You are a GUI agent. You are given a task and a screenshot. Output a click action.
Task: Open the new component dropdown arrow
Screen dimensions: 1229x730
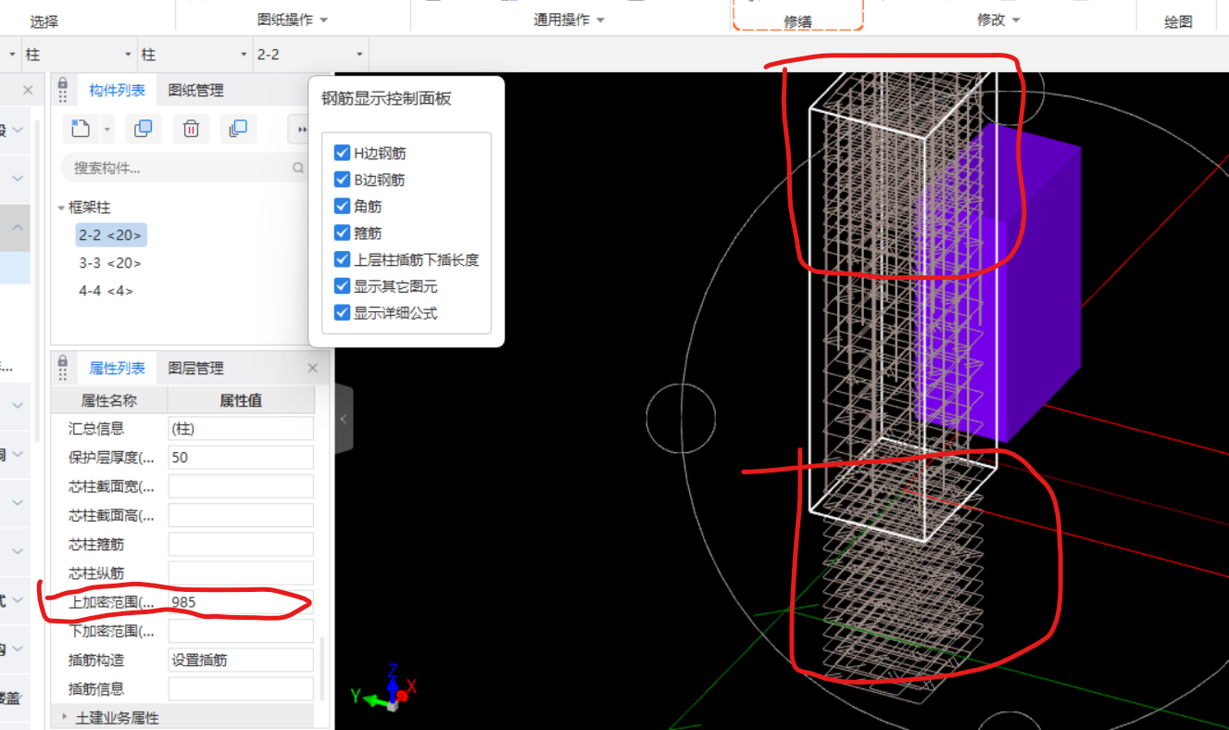(x=107, y=130)
